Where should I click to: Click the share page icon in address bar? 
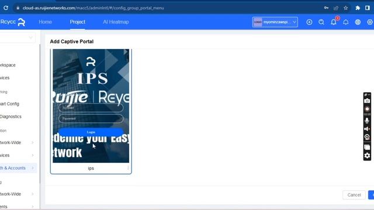(x=336, y=8)
